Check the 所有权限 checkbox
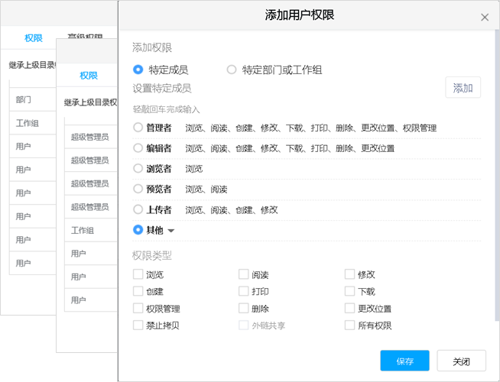Image resolution: width=500 pixels, height=382 pixels. point(349,325)
